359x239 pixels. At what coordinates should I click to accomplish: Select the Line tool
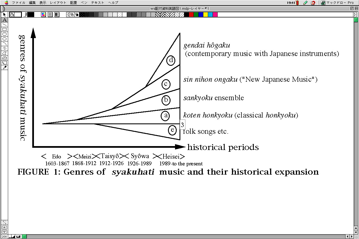tap(4, 25)
